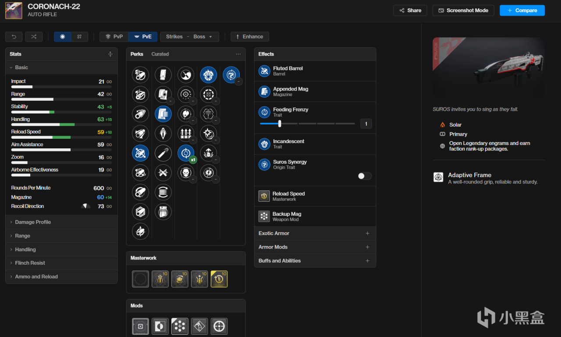Click the Recoil Direction stat row

61,206
